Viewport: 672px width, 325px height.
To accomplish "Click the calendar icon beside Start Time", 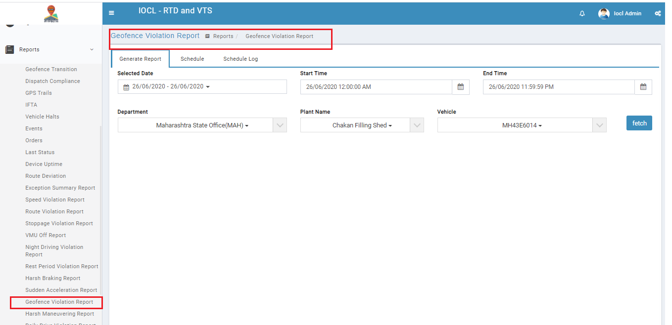I will coord(461,87).
